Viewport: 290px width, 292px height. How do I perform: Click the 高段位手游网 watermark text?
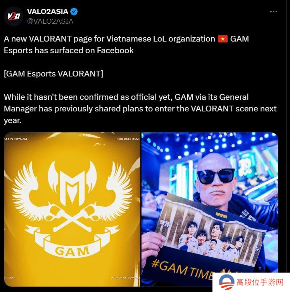point(260,282)
